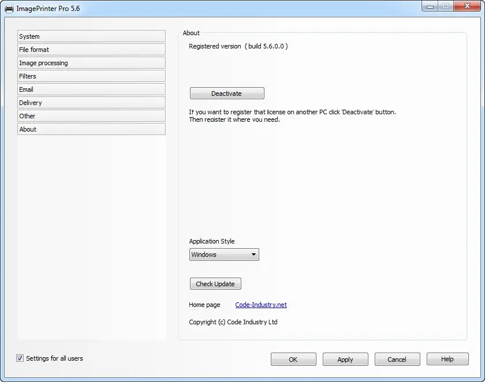This screenshot has width=485, height=382.
Task: Visit the Code-Industry.net home page link
Action: tap(261, 305)
